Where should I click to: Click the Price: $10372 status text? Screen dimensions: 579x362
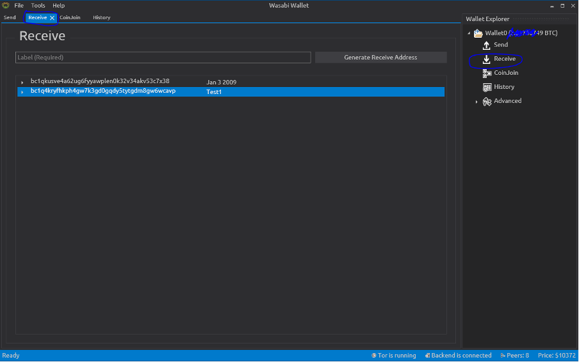[557, 356]
